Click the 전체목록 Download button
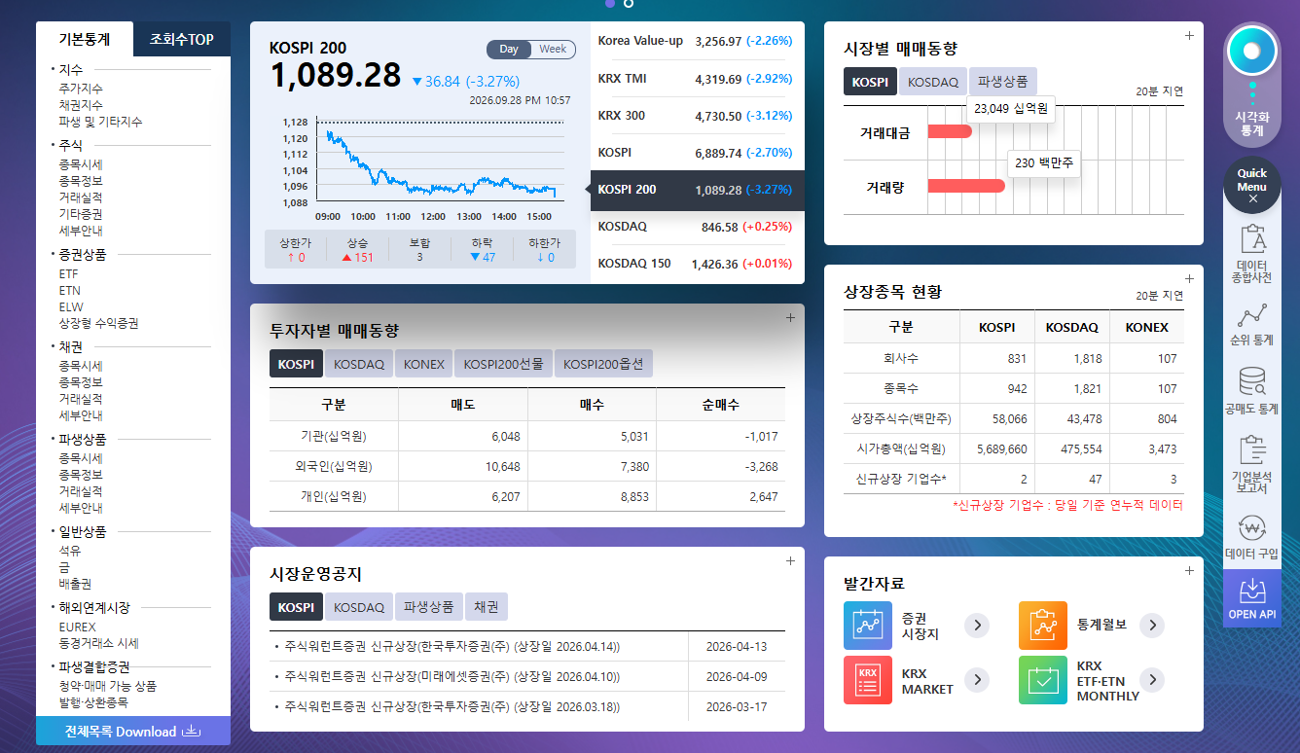 coord(133,732)
